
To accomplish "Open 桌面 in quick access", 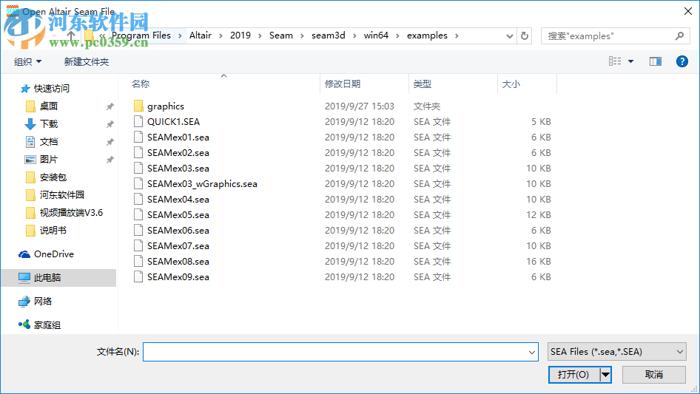I will [48, 106].
